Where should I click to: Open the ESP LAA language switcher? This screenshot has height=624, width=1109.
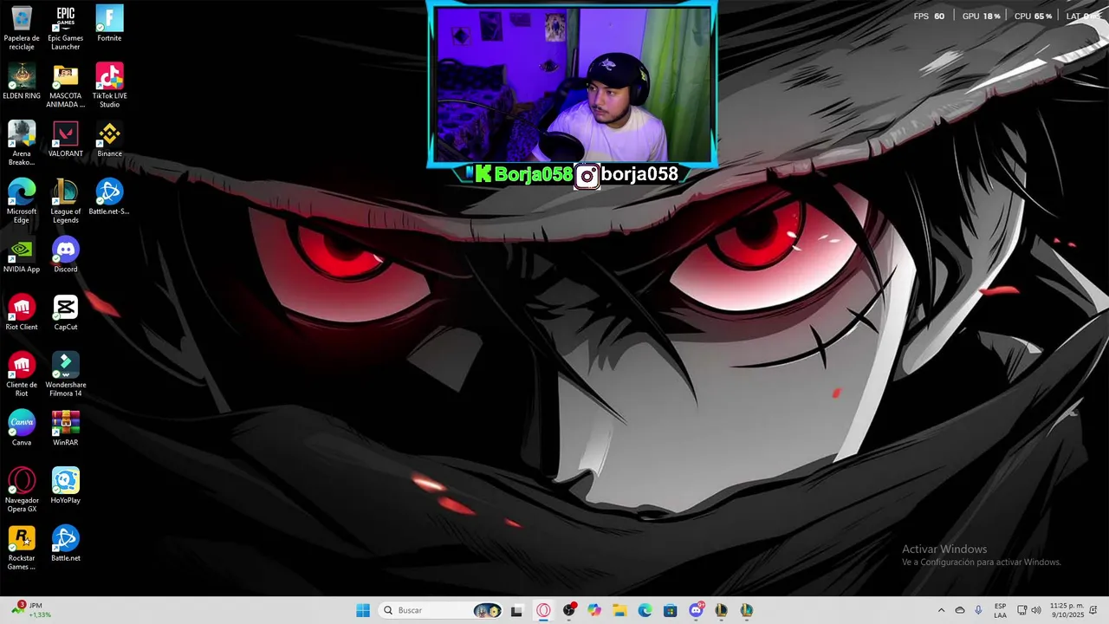coord(1000,610)
